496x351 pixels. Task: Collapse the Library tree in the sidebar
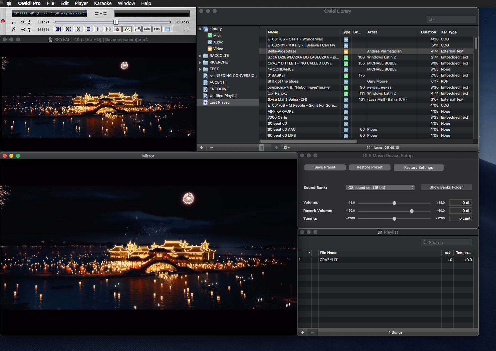200,29
